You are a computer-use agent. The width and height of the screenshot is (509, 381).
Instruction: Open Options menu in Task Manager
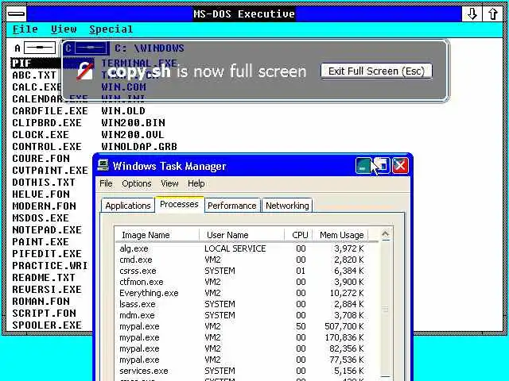(137, 183)
